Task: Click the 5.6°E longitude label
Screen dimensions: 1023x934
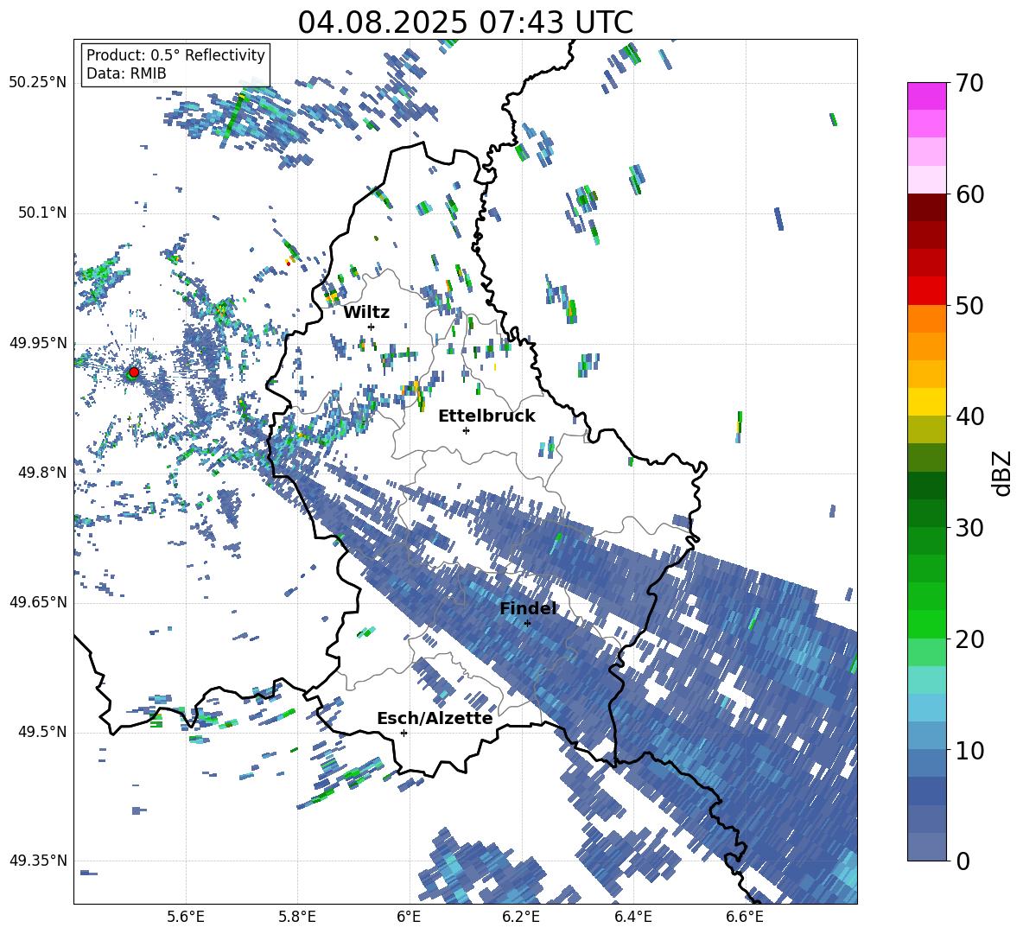Action: [x=186, y=917]
